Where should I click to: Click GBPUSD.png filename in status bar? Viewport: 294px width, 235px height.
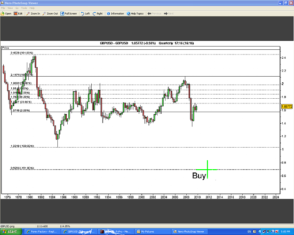pyautogui.click(x=8, y=226)
